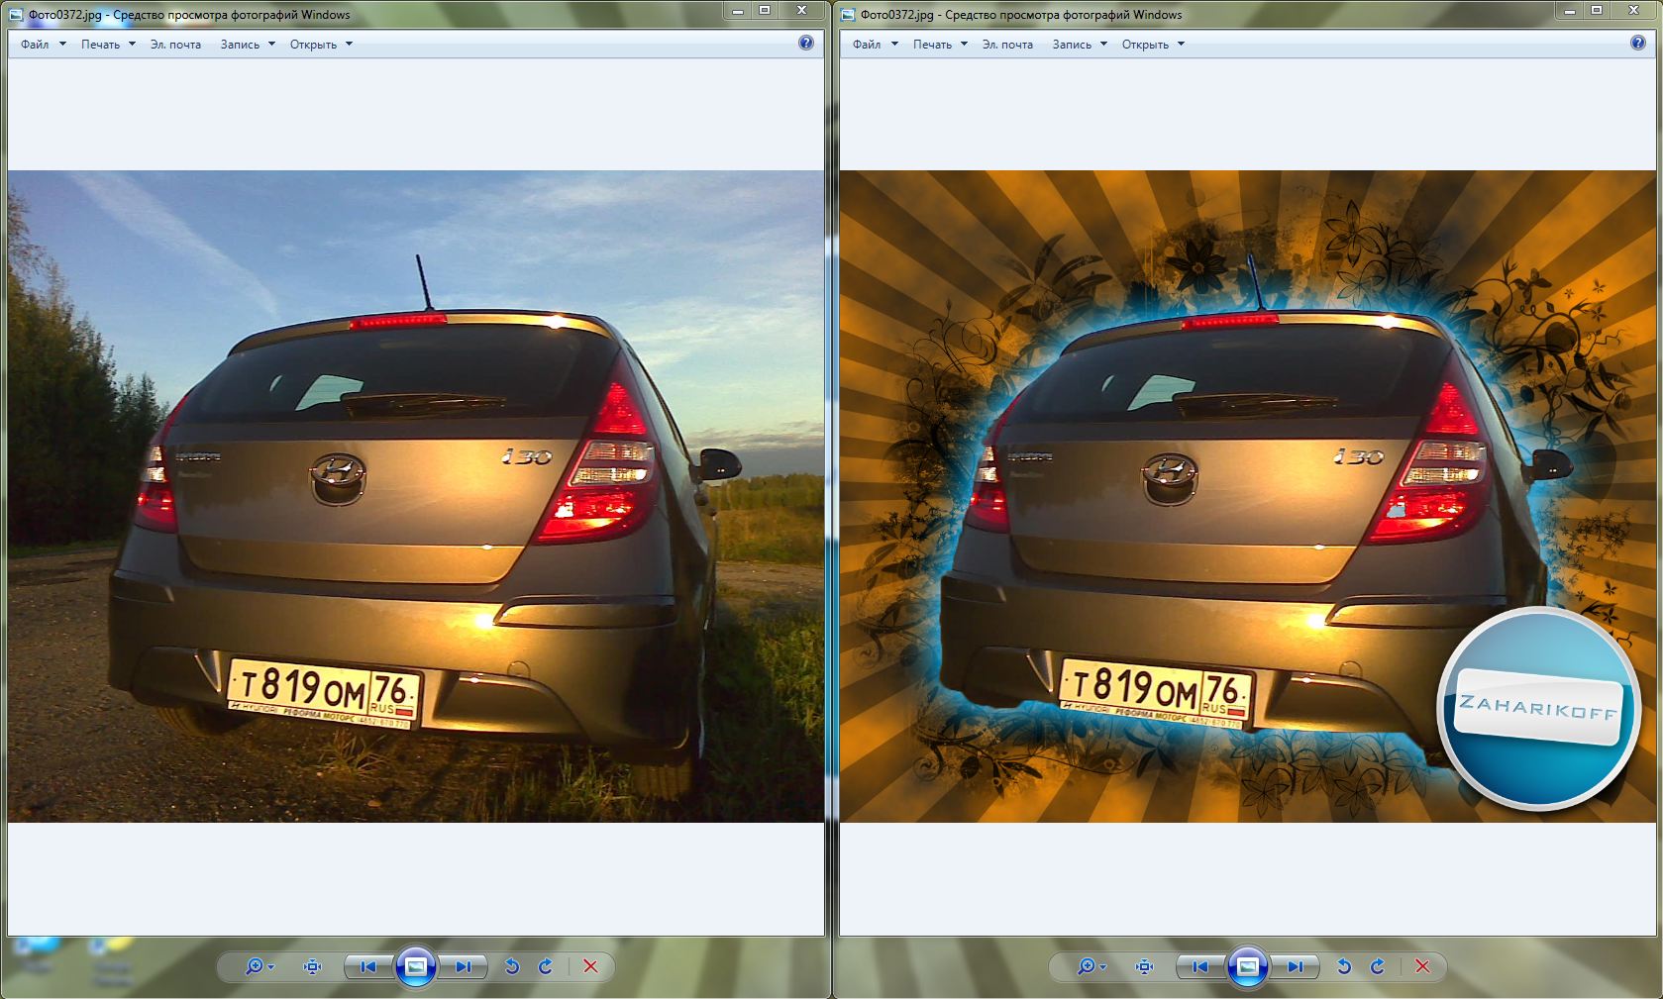Go to next photo in left viewer
Image resolution: width=1663 pixels, height=999 pixels.
click(x=463, y=966)
